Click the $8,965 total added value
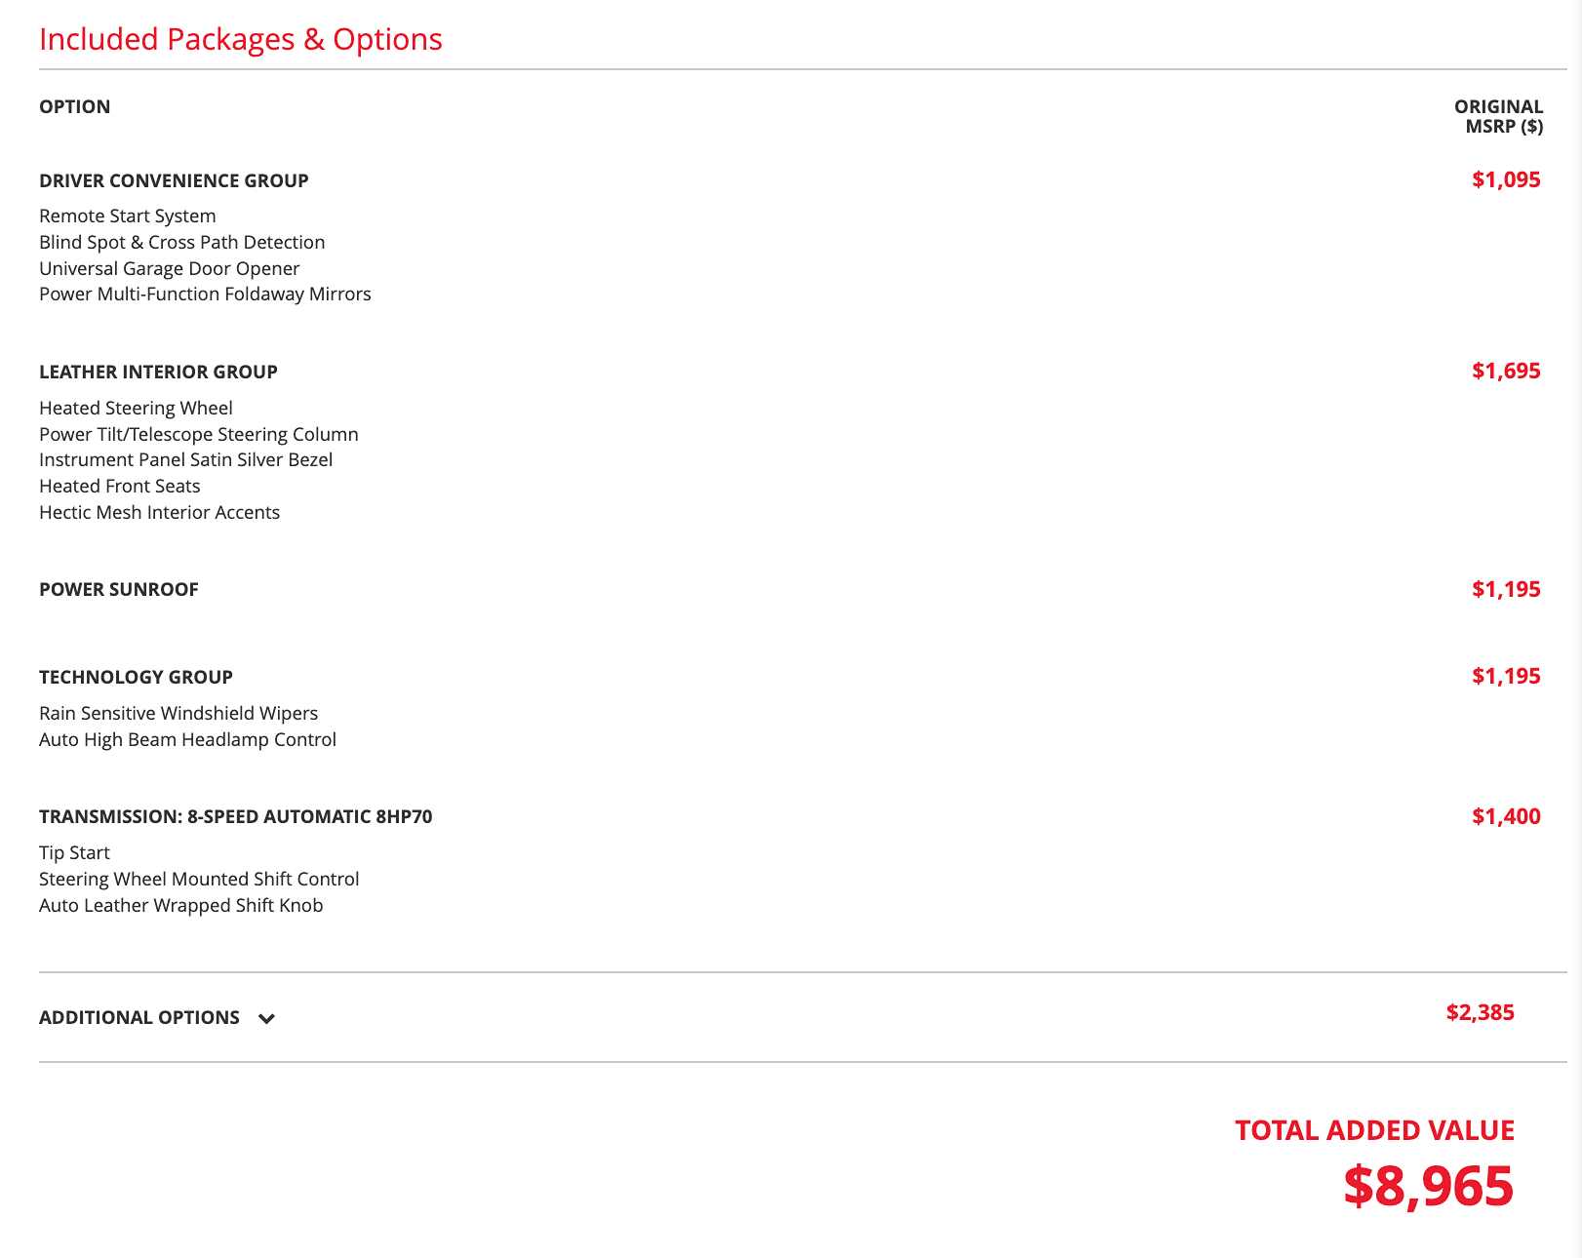Screen dimensions: 1582x1258 pyautogui.click(x=1428, y=1186)
